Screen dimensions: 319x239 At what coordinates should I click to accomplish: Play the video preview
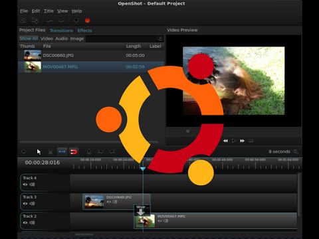coord(234,141)
